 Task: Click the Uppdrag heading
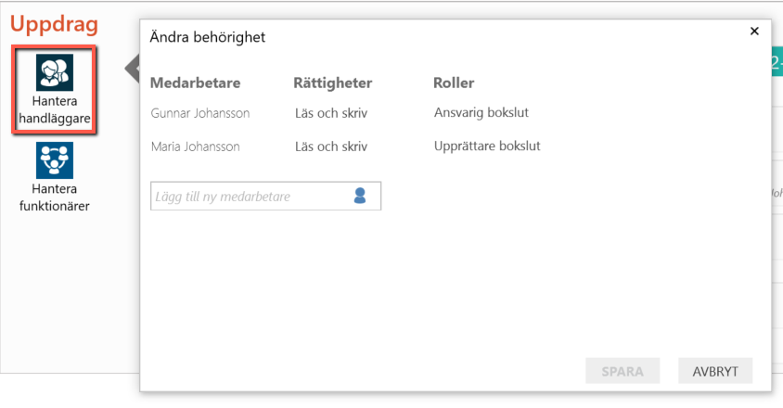54,24
